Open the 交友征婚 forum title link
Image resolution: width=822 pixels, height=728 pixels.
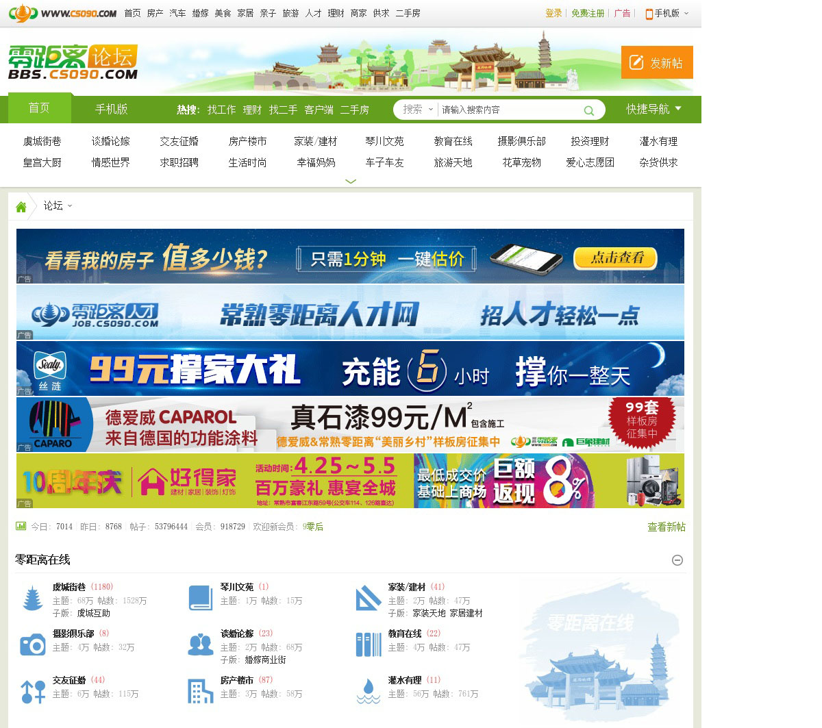(x=69, y=680)
